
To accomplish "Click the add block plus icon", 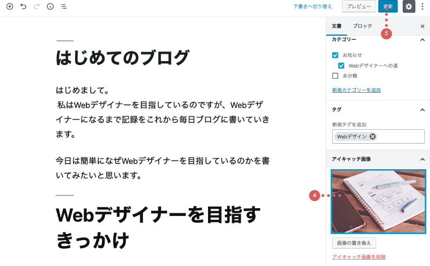I will click(10, 6).
